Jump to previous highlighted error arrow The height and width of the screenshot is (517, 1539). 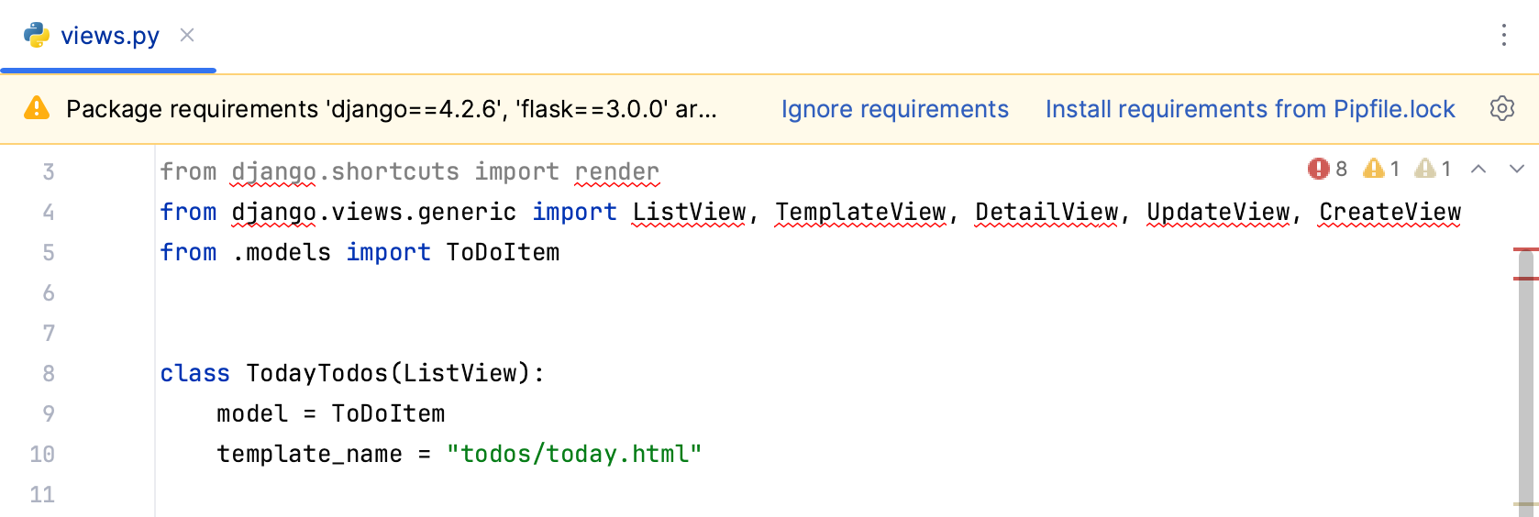pyautogui.click(x=1478, y=169)
